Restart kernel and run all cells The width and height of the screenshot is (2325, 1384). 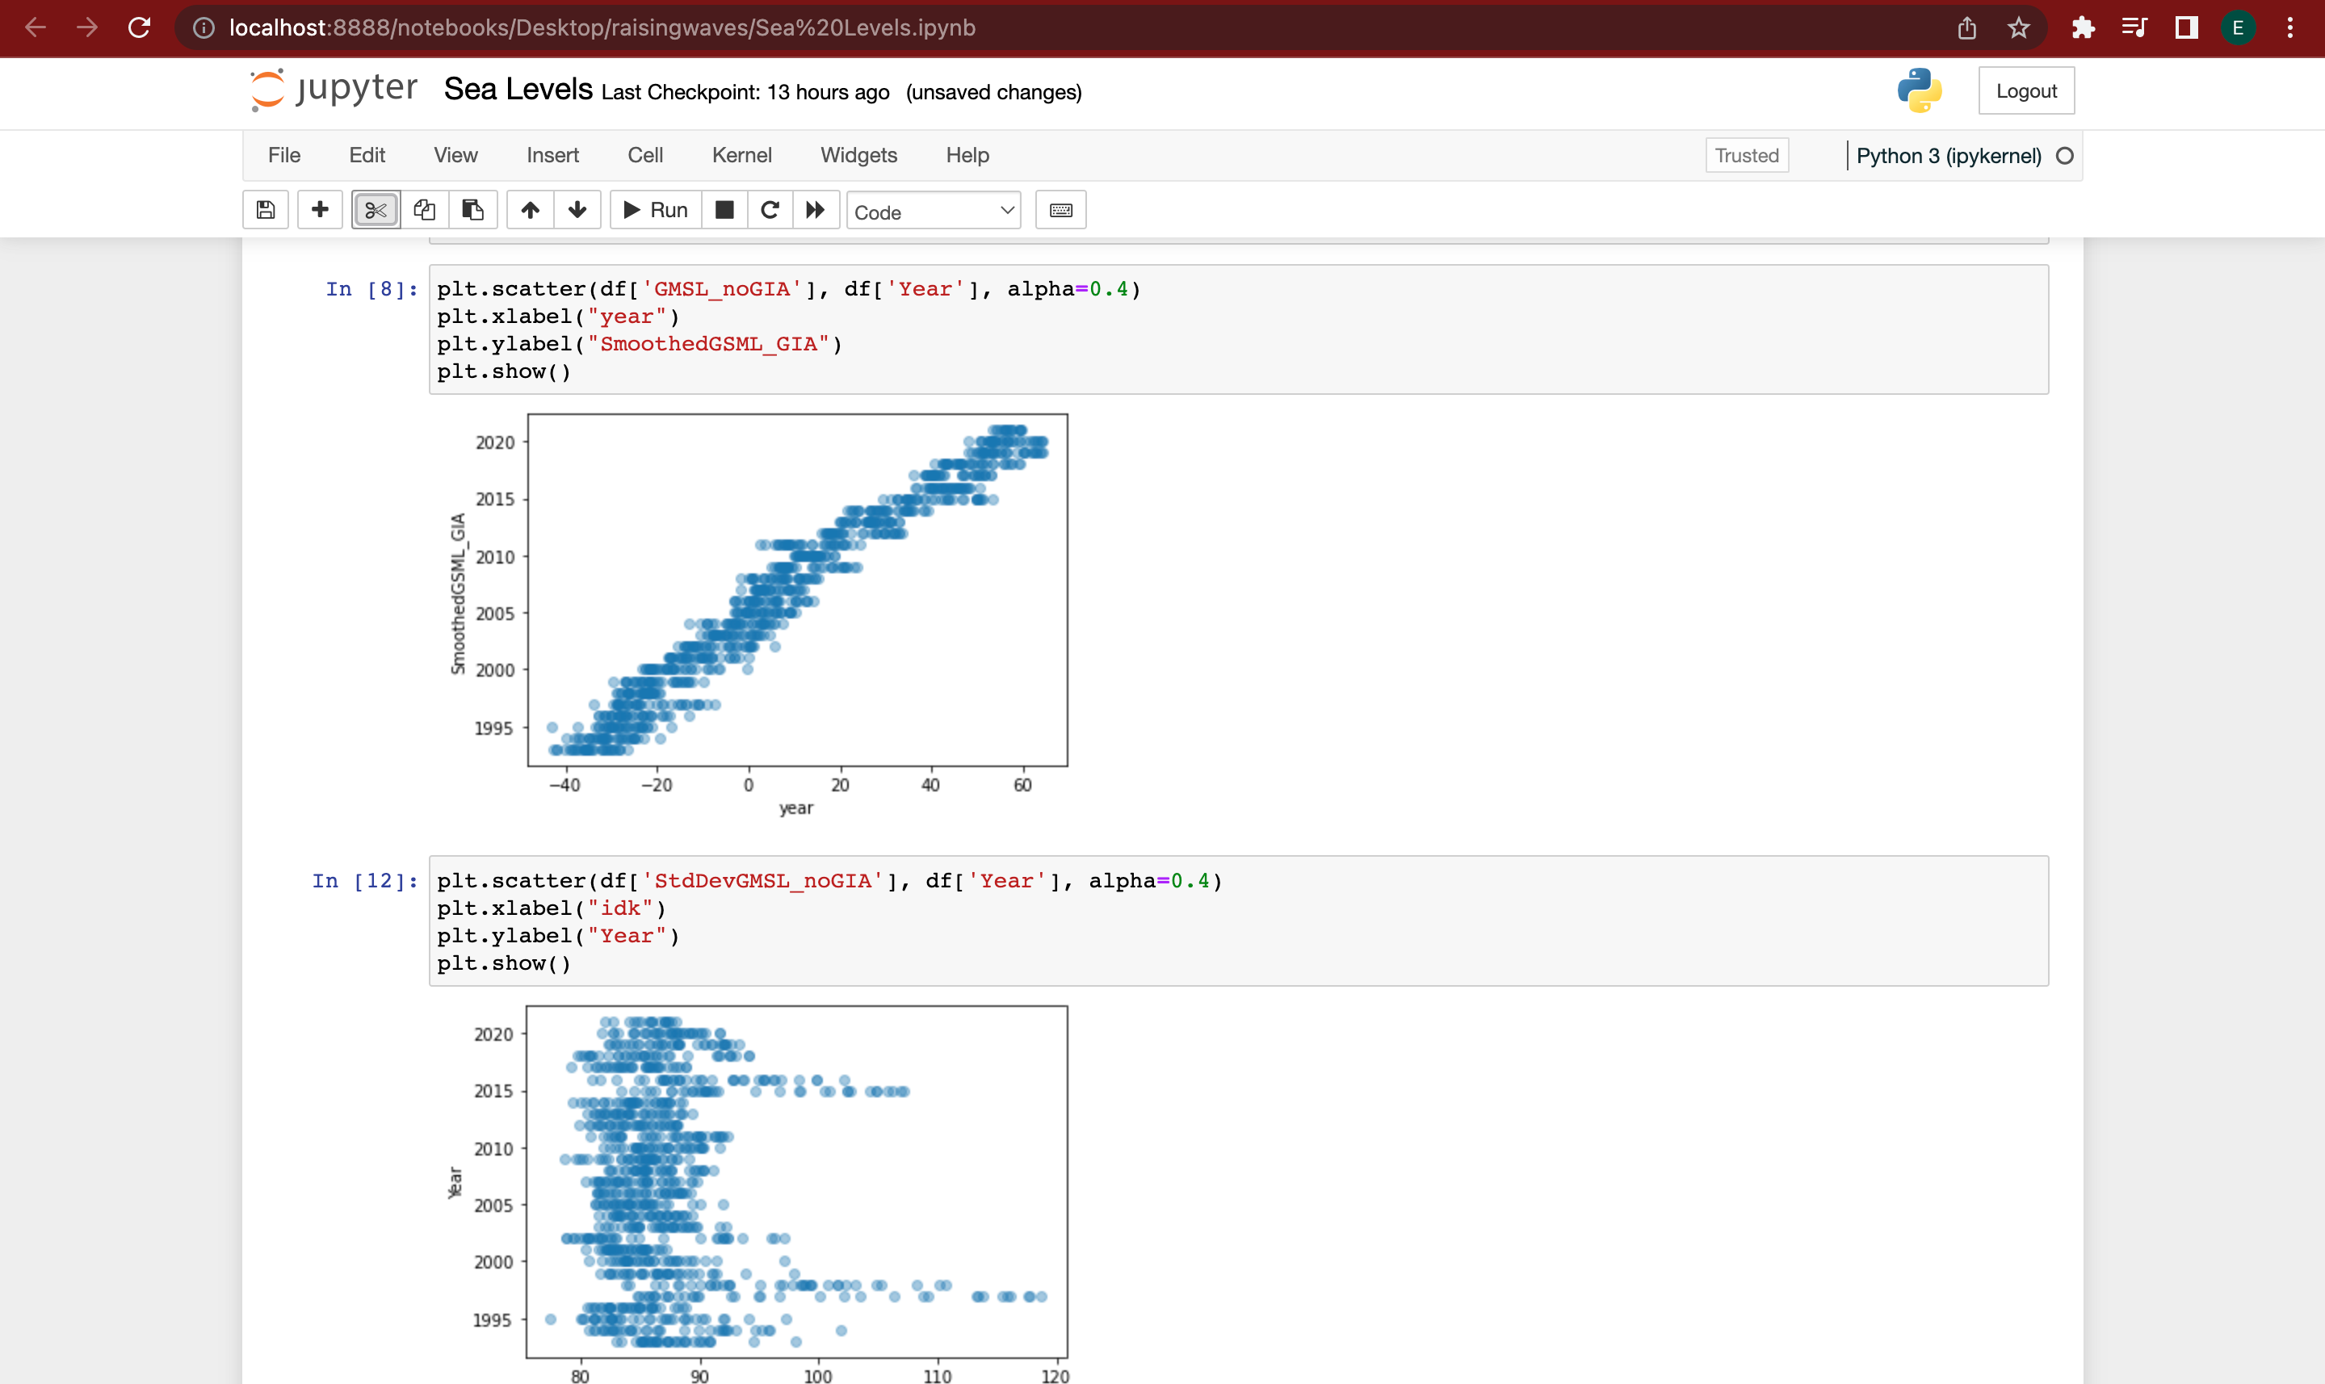(x=816, y=210)
